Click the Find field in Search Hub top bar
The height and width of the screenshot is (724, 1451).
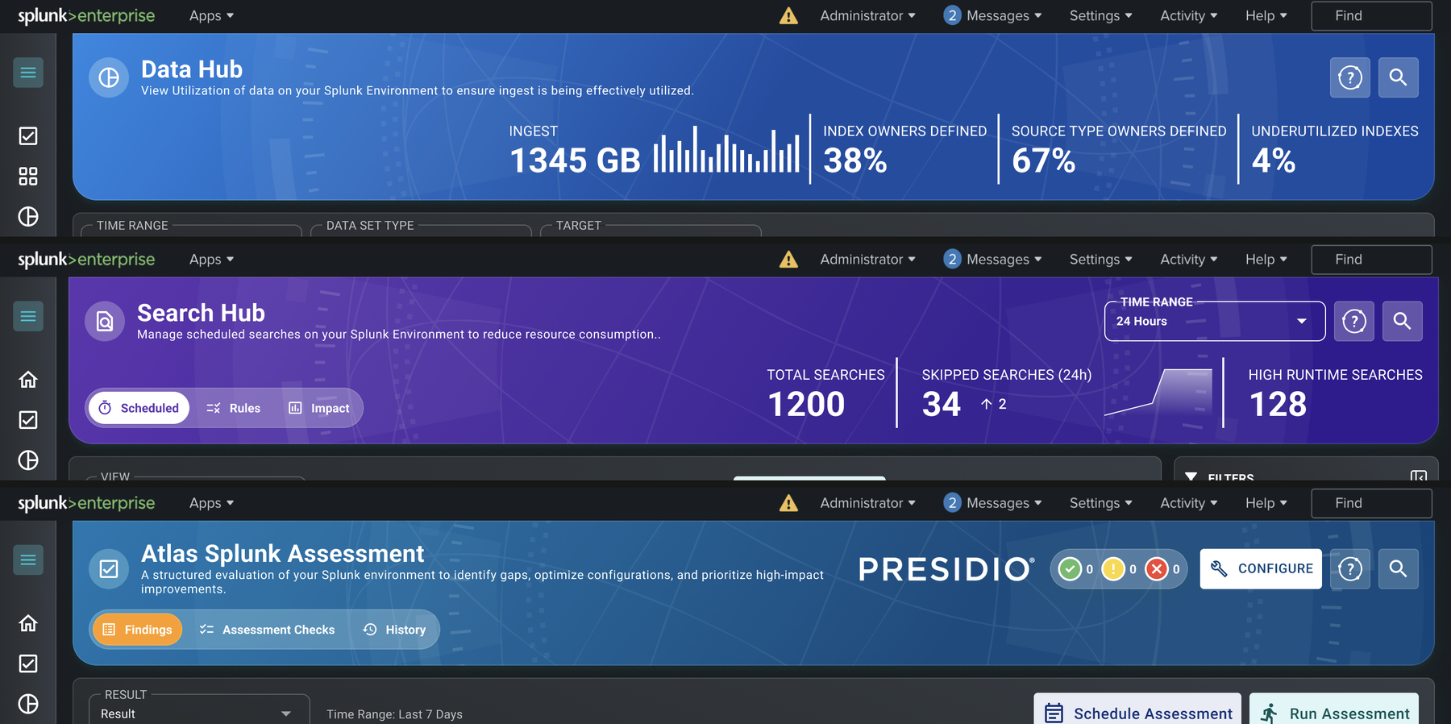1372,260
